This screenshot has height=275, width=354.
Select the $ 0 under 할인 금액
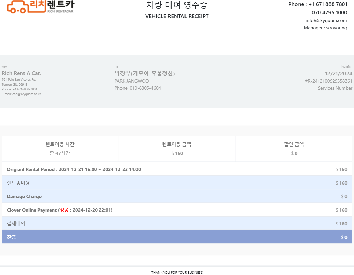294,153
